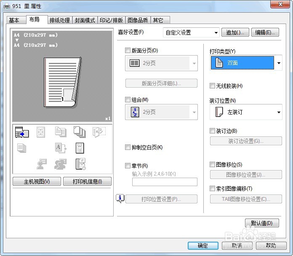Viewport: 293px width, 256px height.
Task: Open the 印记/排版 tab
Action: click(112, 20)
